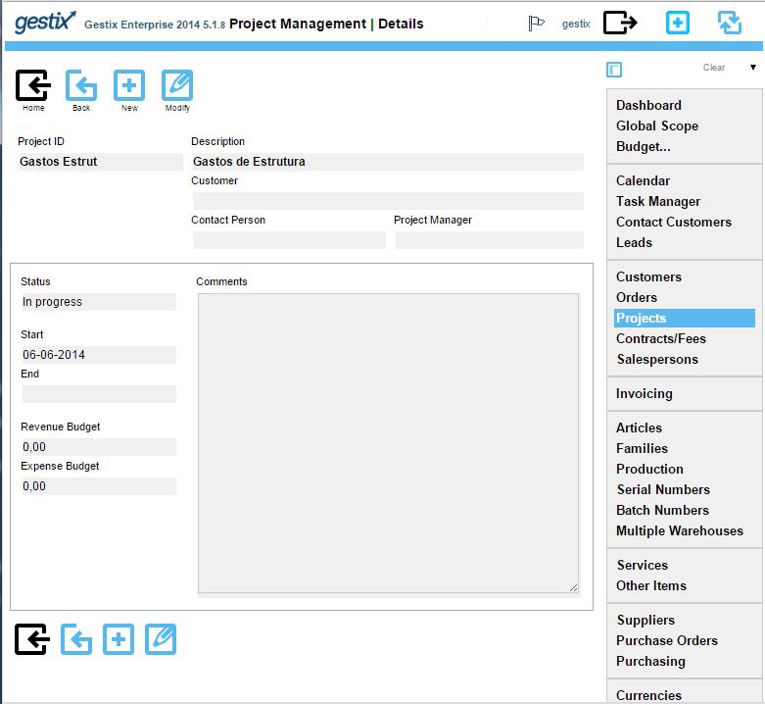This screenshot has height=704, width=765.
Task: Click the Description field 'Gastos de Estrutura'
Action: (388, 162)
